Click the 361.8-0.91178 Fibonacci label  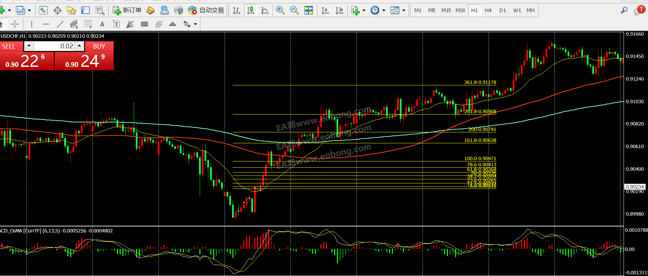pos(480,82)
